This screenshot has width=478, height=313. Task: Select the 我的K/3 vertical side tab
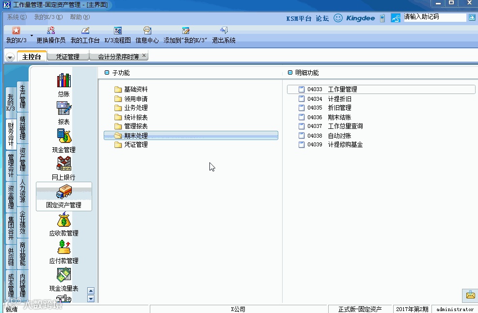11,102
